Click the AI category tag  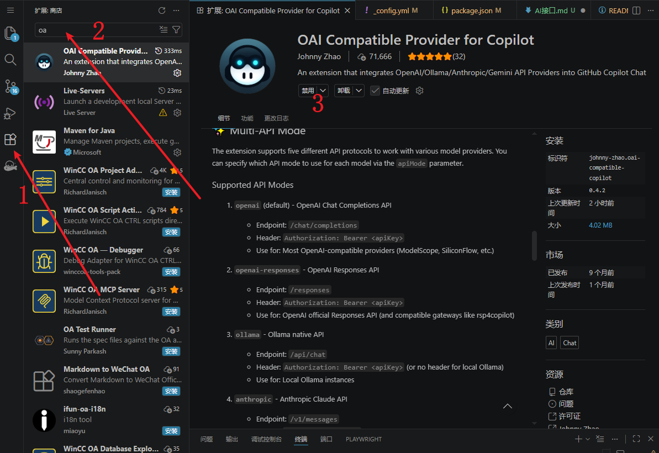point(551,343)
